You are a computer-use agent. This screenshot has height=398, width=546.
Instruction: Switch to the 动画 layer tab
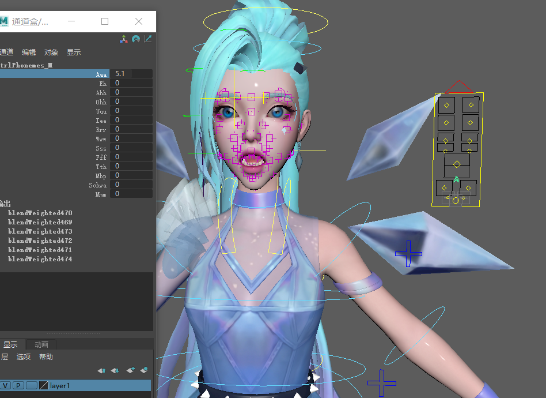pos(41,344)
